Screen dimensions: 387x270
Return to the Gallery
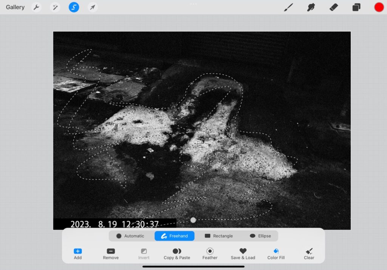(x=15, y=7)
